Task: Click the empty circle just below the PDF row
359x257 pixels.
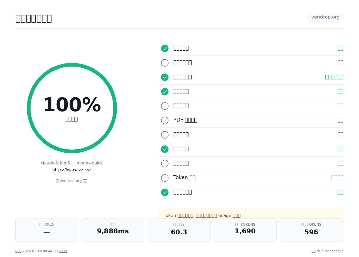Action: (165, 135)
